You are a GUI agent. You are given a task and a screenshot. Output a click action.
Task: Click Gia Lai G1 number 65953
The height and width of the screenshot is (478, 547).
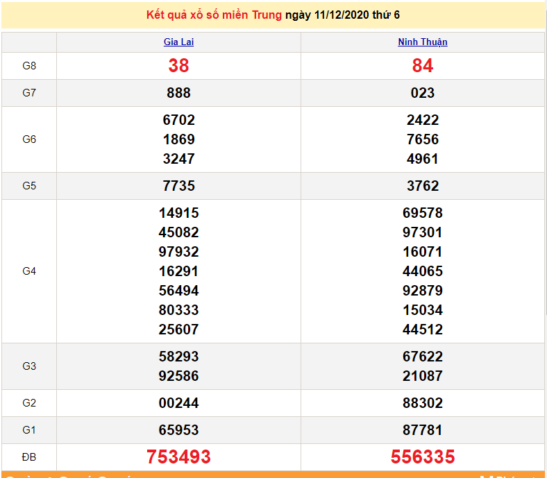(x=178, y=430)
